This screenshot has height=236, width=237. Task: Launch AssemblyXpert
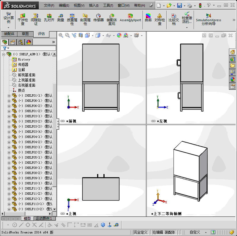coord(130,18)
